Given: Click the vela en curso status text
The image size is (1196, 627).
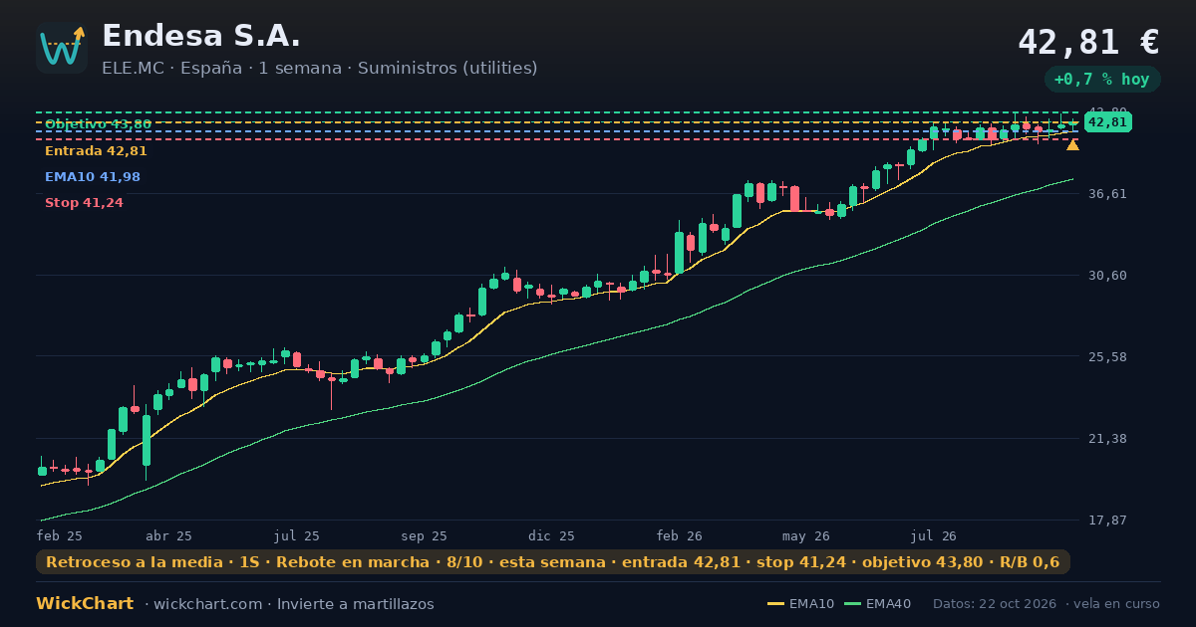Looking at the screenshot, I should tap(1117, 604).
